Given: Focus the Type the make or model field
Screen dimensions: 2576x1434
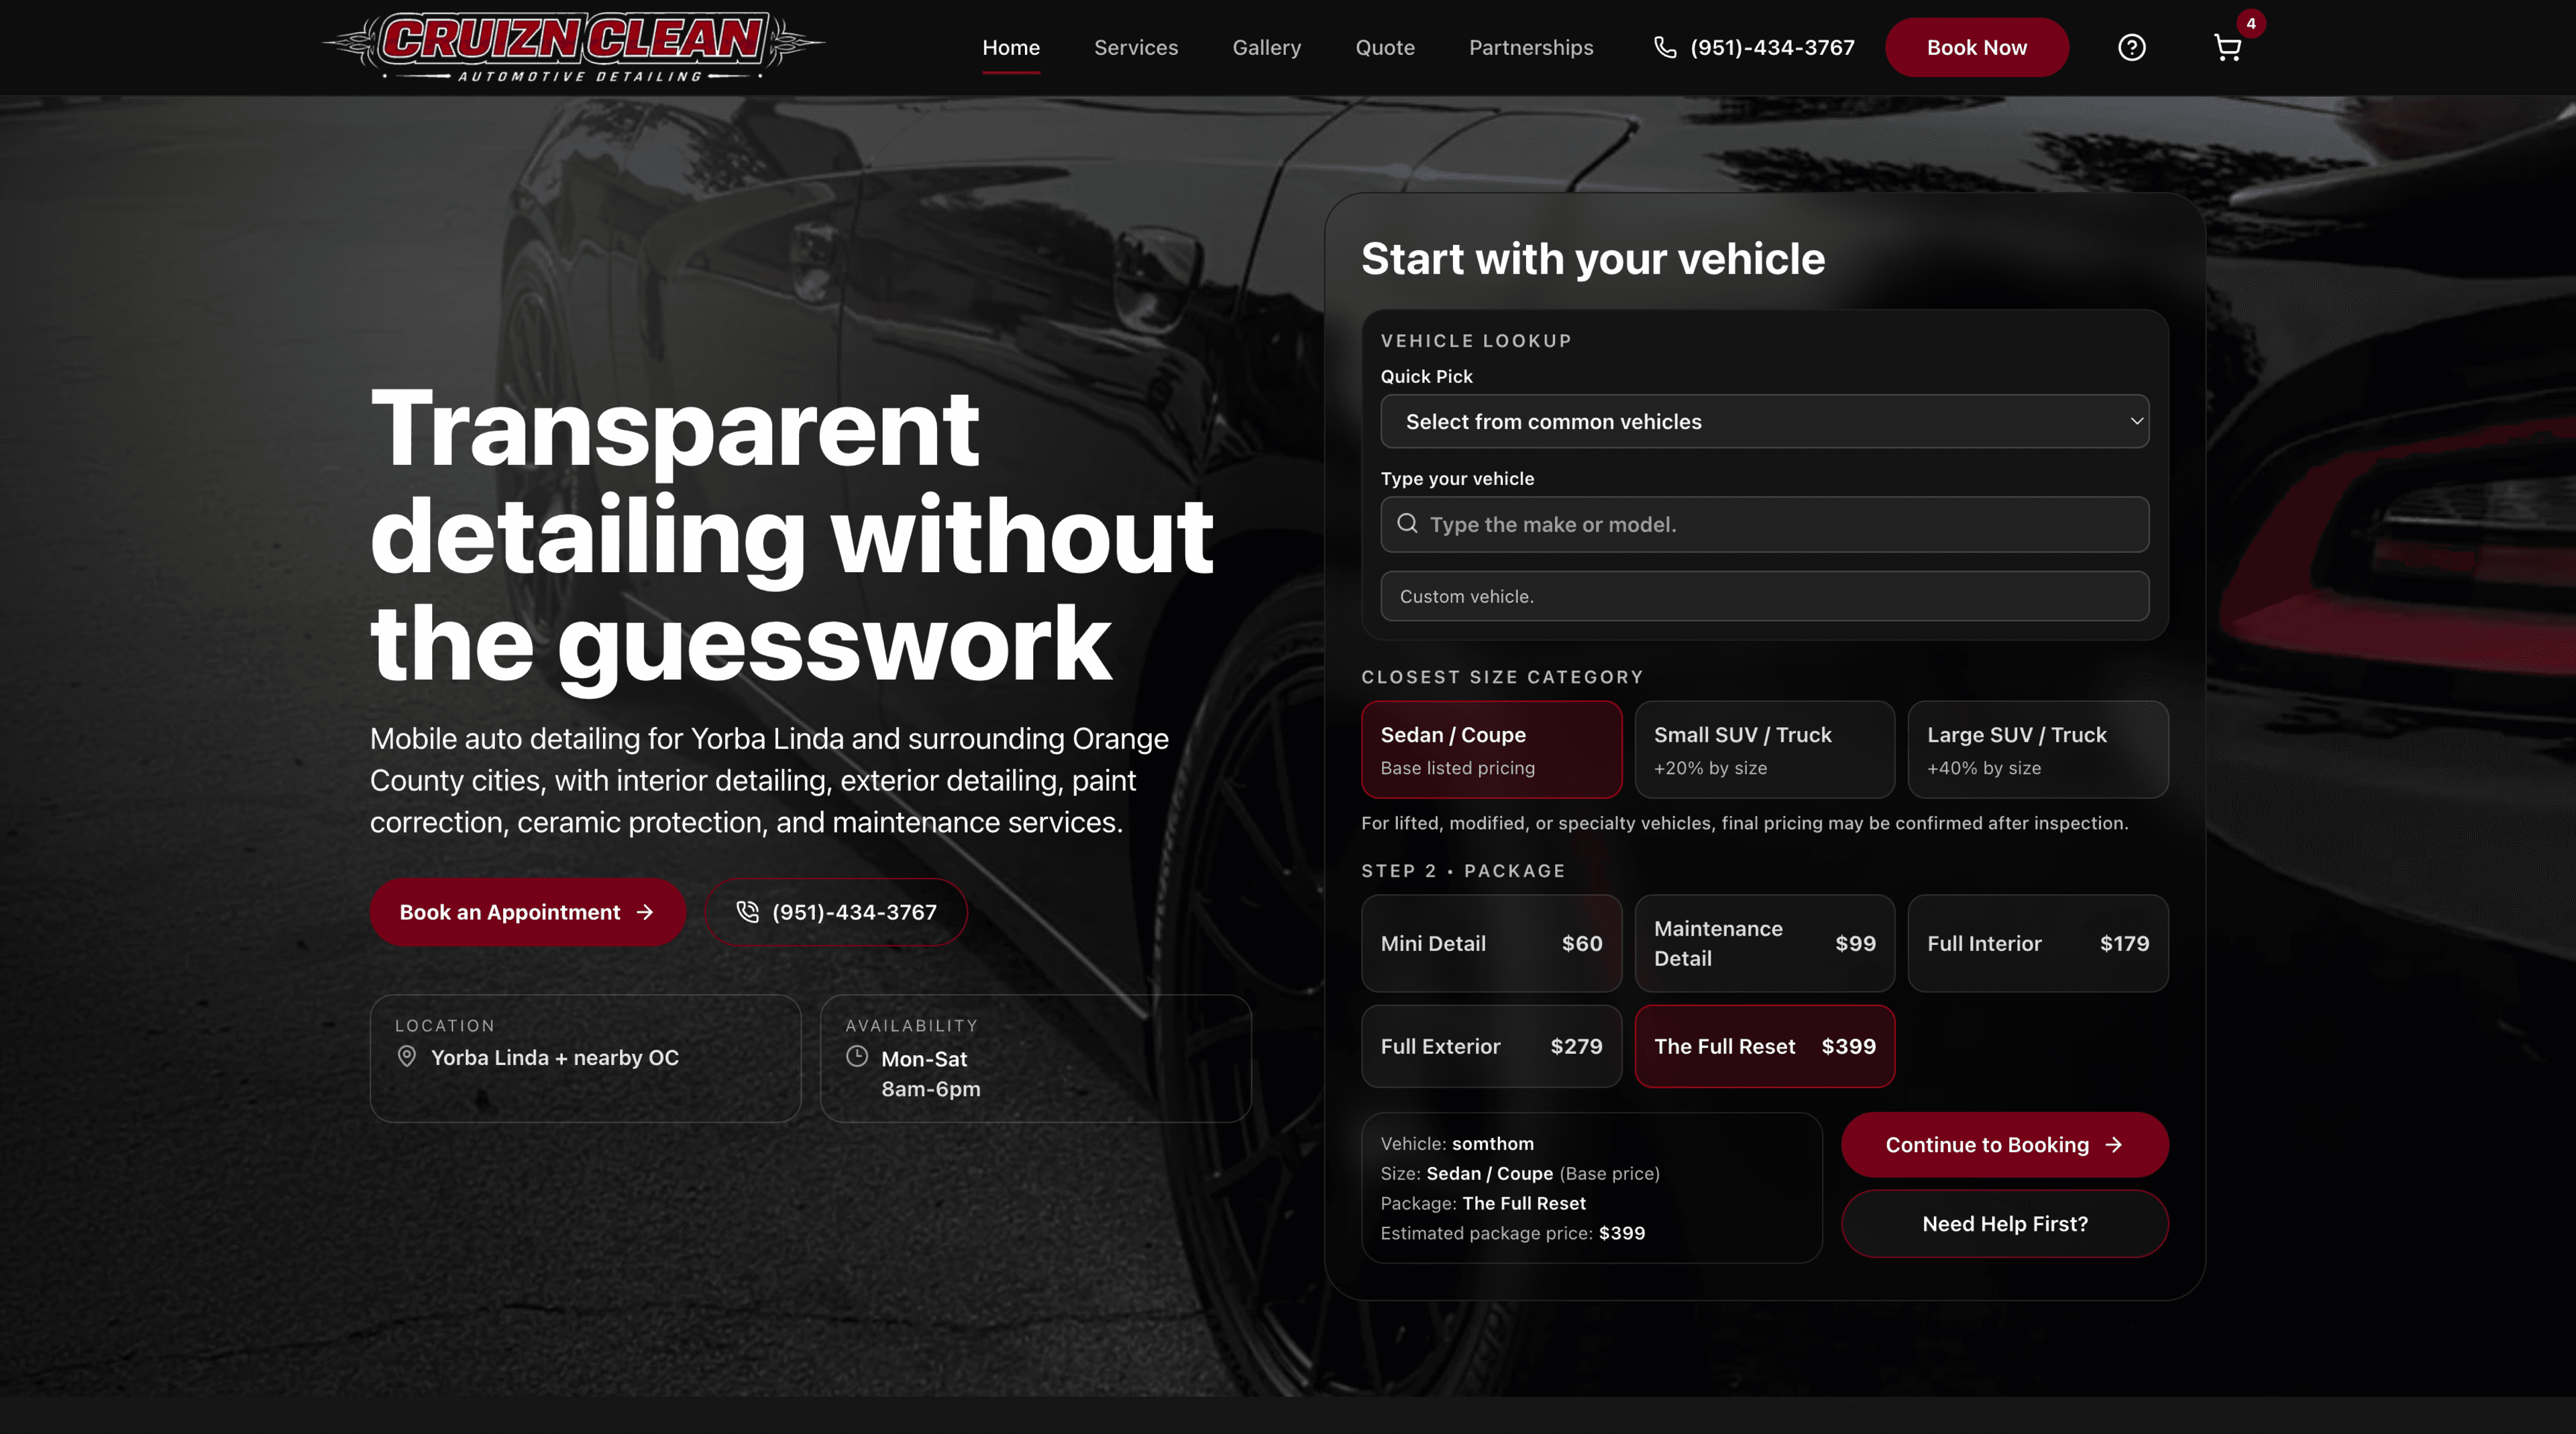Looking at the screenshot, I should (x=1764, y=524).
